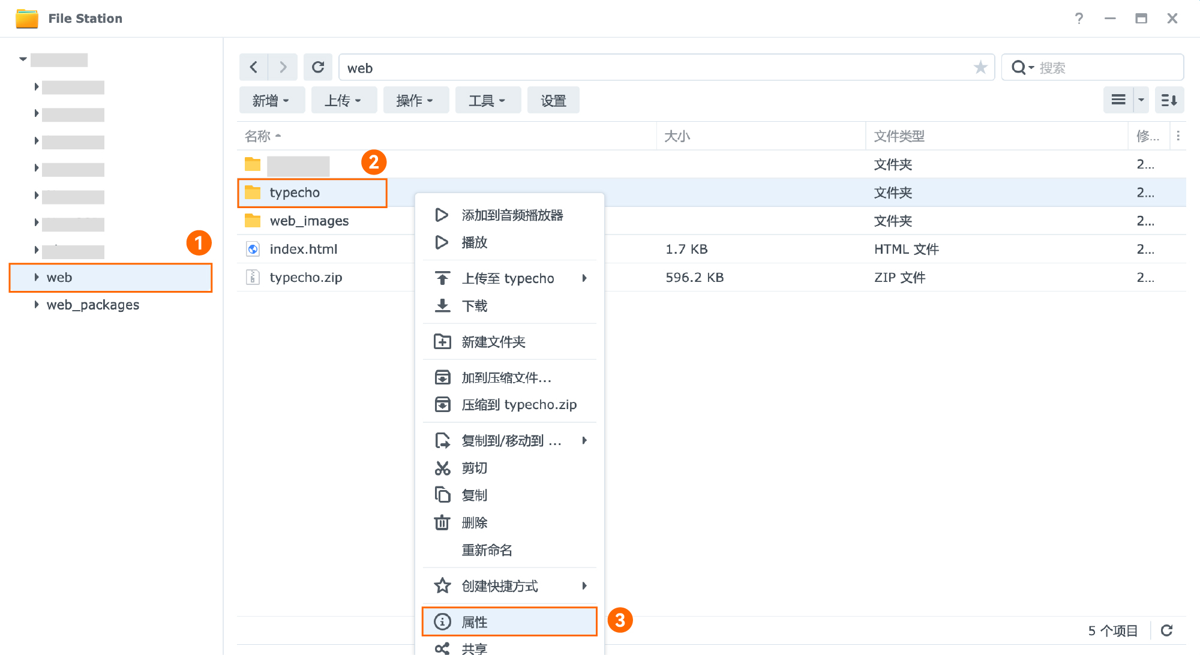Click the sort order icon

tap(1169, 100)
